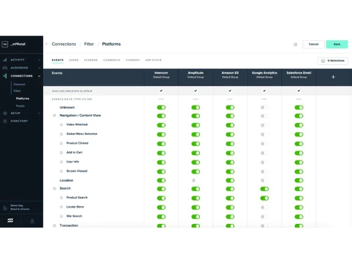Click the Save button
The image size is (352, 264).
pos(337,44)
